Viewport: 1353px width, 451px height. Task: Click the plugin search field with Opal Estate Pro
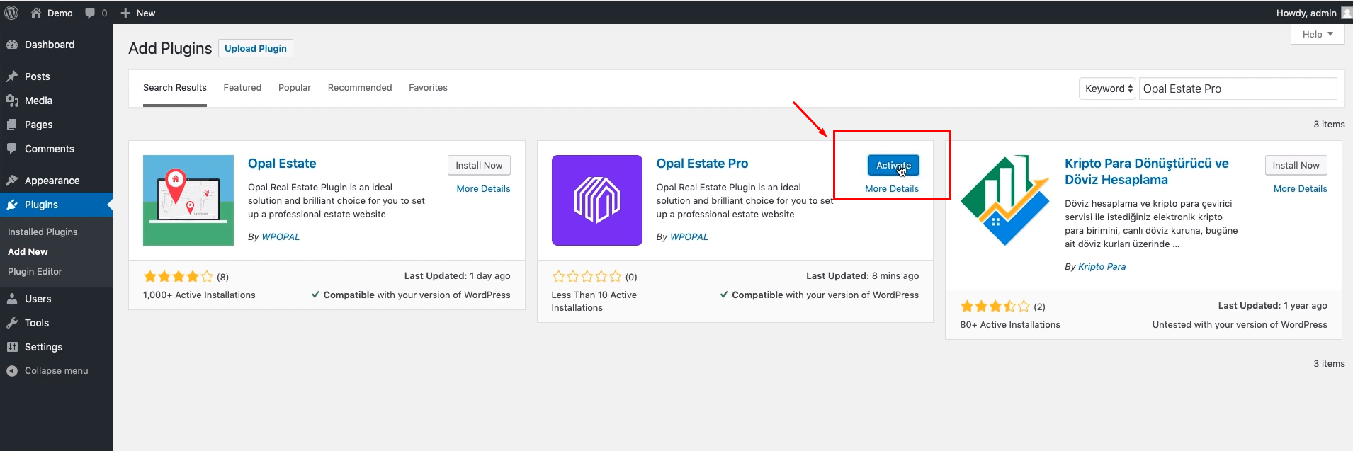click(x=1238, y=89)
